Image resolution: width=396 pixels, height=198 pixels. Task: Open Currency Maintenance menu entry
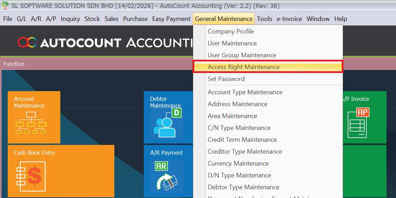click(x=238, y=163)
